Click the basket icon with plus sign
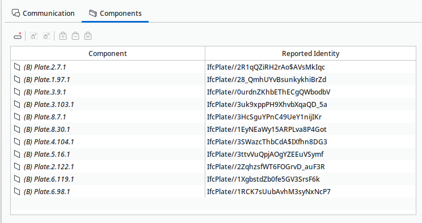 63,36
